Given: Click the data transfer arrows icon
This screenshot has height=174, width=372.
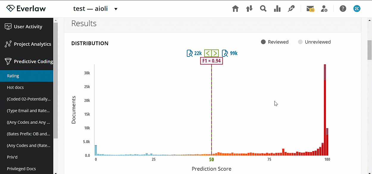Looking at the screenshot, I should tap(249, 9).
